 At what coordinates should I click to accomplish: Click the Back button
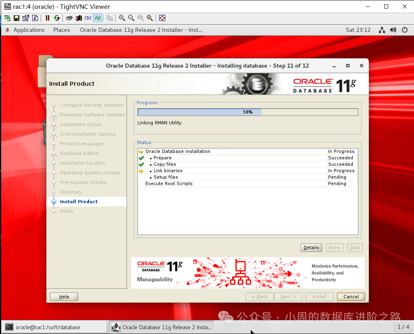point(260,297)
